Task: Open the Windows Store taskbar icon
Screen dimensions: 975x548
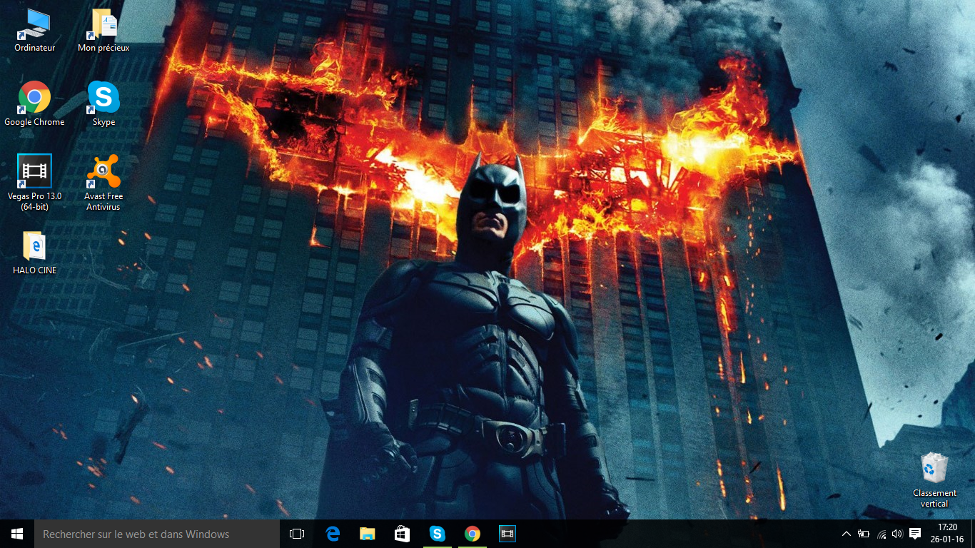Action: [x=402, y=534]
